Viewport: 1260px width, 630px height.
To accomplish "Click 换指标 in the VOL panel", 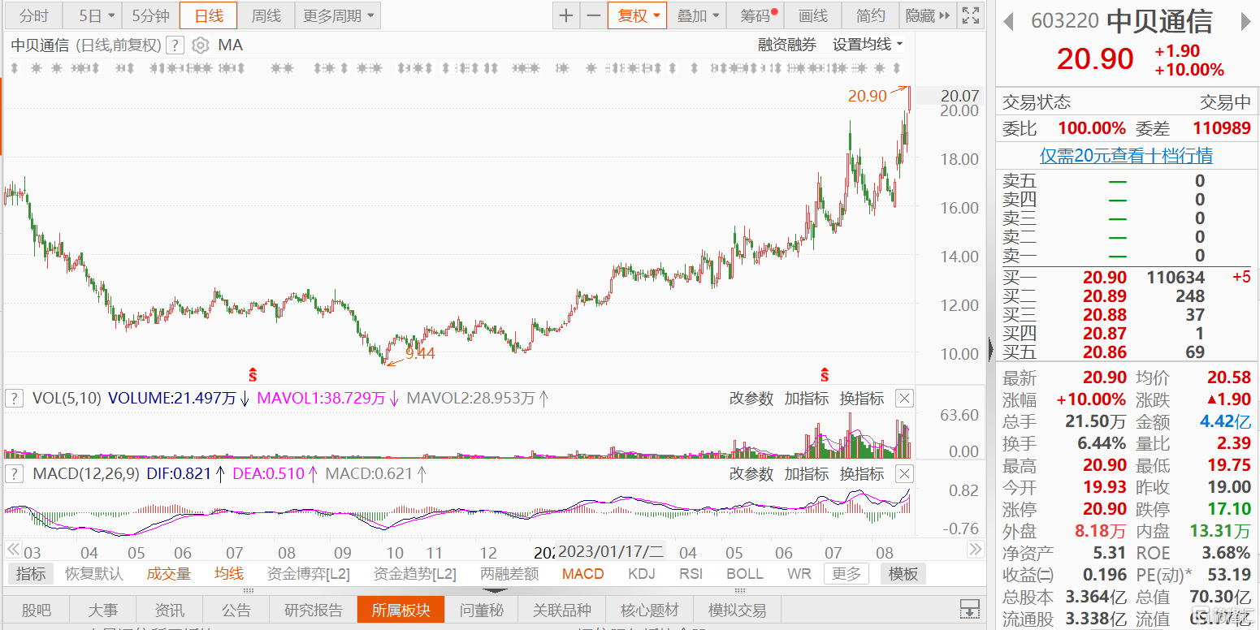I will coord(862,398).
